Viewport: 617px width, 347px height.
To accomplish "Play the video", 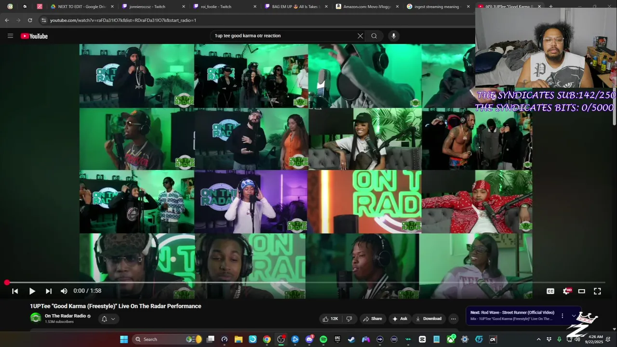I will coord(32,291).
